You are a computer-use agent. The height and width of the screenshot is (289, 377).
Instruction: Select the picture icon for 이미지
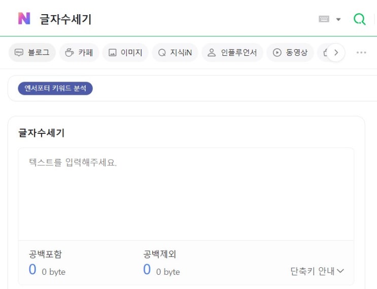point(113,52)
